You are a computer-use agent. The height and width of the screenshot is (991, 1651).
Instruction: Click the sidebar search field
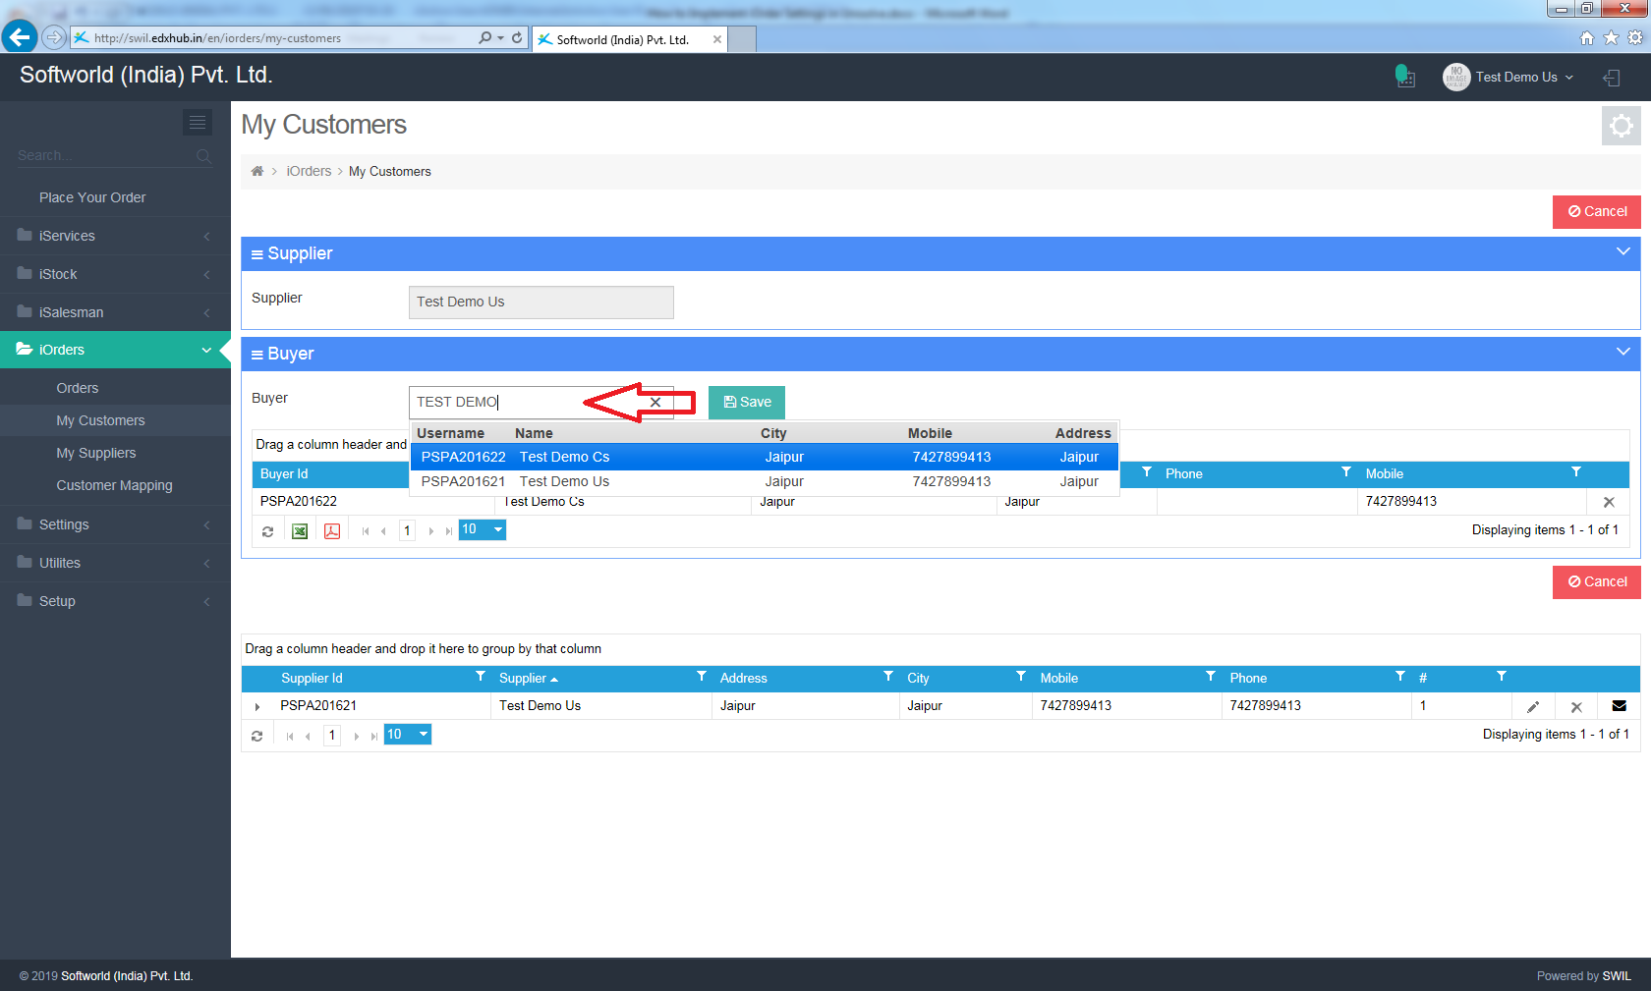click(104, 155)
